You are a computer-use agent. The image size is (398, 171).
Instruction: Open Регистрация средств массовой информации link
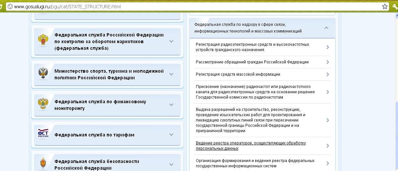coord(238,74)
